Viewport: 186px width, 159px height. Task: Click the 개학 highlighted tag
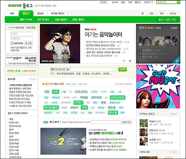click(55, 92)
